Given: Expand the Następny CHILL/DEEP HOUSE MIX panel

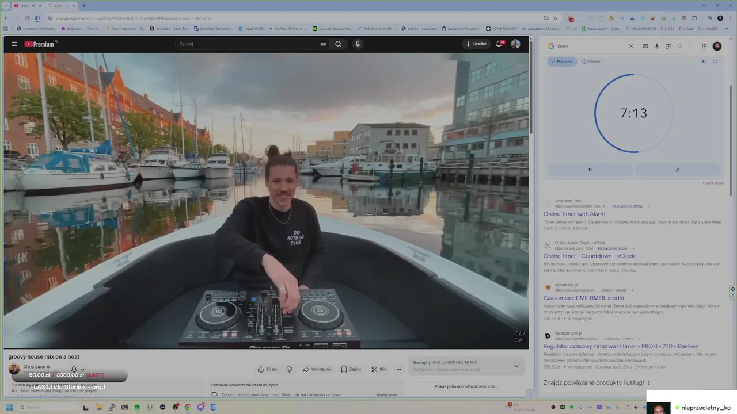Looking at the screenshot, I should click(x=516, y=366).
